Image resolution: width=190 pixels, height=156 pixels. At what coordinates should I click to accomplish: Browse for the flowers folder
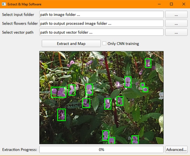click(x=176, y=23)
